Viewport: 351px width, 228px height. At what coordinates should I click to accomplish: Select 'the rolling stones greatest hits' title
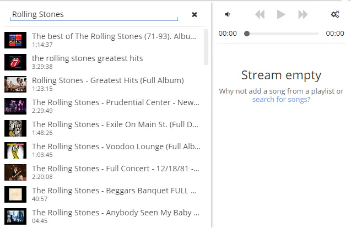[x=87, y=58]
